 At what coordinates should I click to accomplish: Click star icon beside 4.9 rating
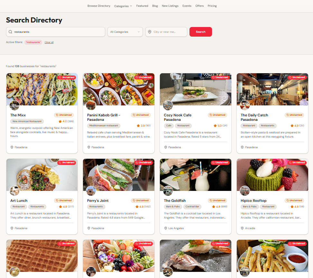(x=292, y=126)
